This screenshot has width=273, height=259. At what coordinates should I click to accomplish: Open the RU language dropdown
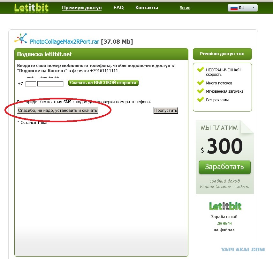click(x=243, y=8)
